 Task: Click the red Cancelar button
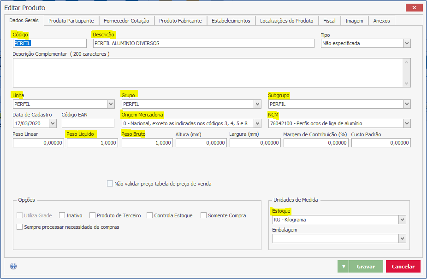403,267
